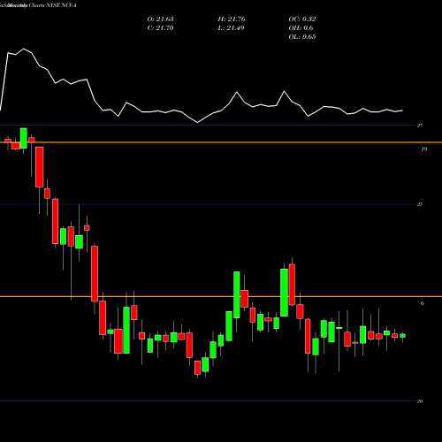This screenshot has height=442, width=442.
Task: Click the '19' label below upper orange line
Action: [x=423, y=149]
